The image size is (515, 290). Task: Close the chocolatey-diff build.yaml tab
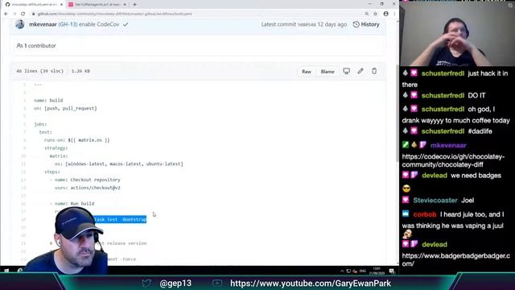pos(61,5)
